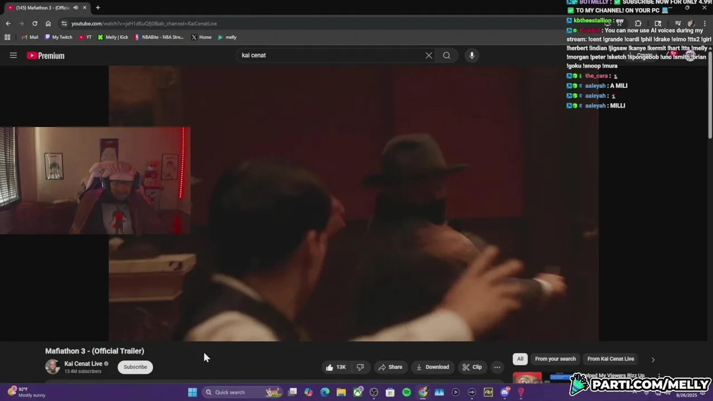Click the '13.4M subscribers' text
713x401 pixels.
tap(83, 371)
